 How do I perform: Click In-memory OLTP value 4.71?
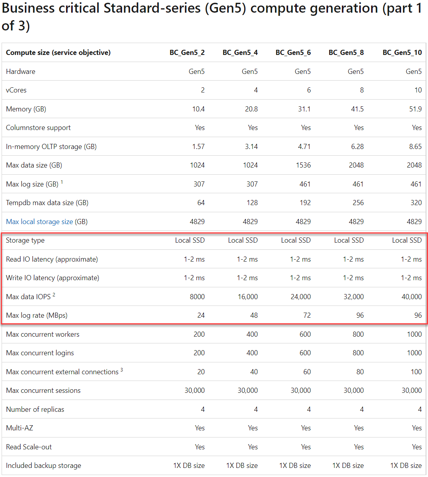[304, 147]
